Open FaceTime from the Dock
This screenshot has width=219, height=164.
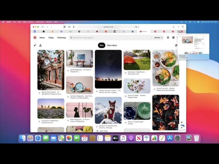77,138
